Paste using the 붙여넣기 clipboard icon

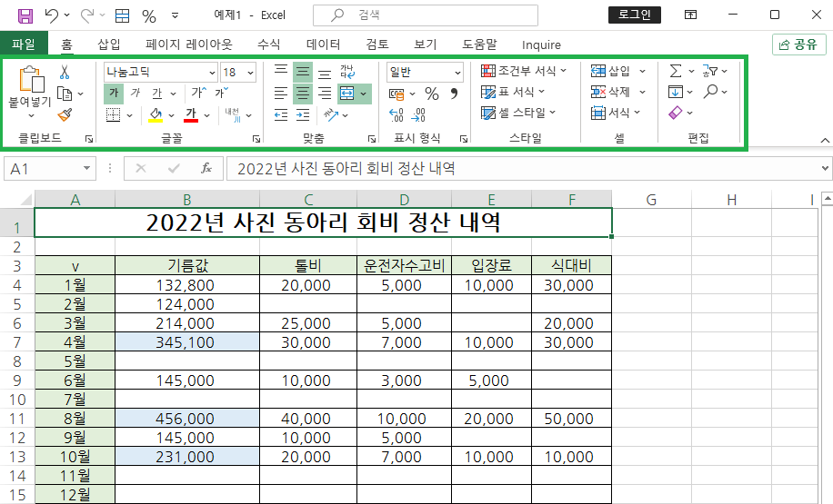(31, 79)
